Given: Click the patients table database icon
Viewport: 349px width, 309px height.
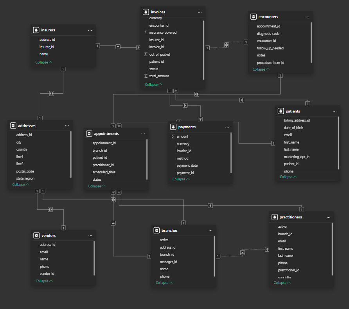Looking at the screenshot, I should (x=281, y=111).
